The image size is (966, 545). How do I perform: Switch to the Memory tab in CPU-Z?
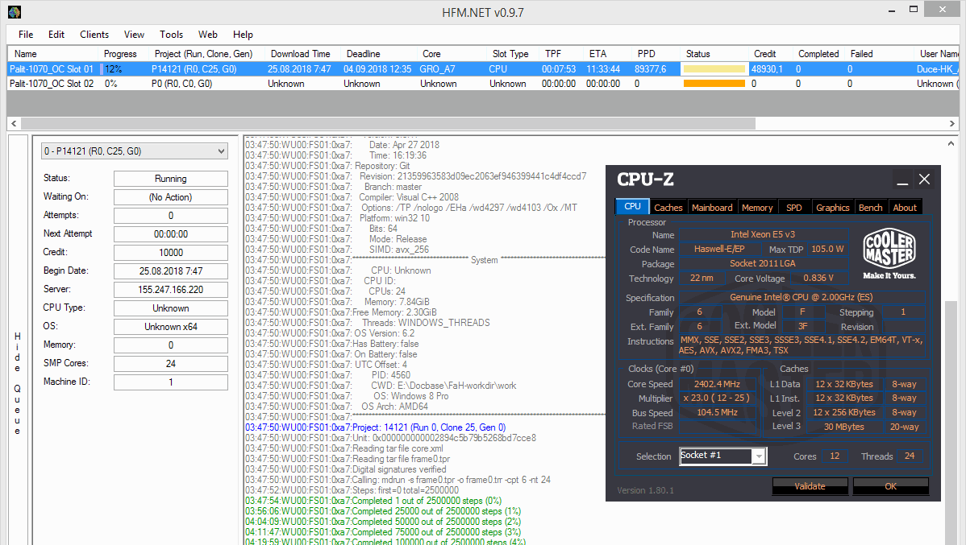point(757,208)
